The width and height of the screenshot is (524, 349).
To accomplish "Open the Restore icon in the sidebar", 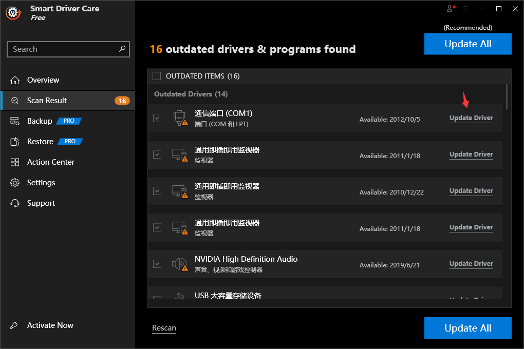I will (15, 142).
